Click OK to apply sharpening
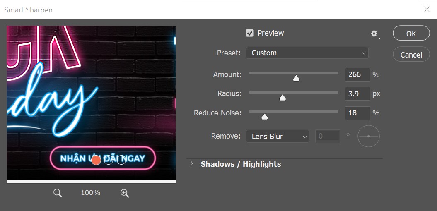 tap(411, 34)
